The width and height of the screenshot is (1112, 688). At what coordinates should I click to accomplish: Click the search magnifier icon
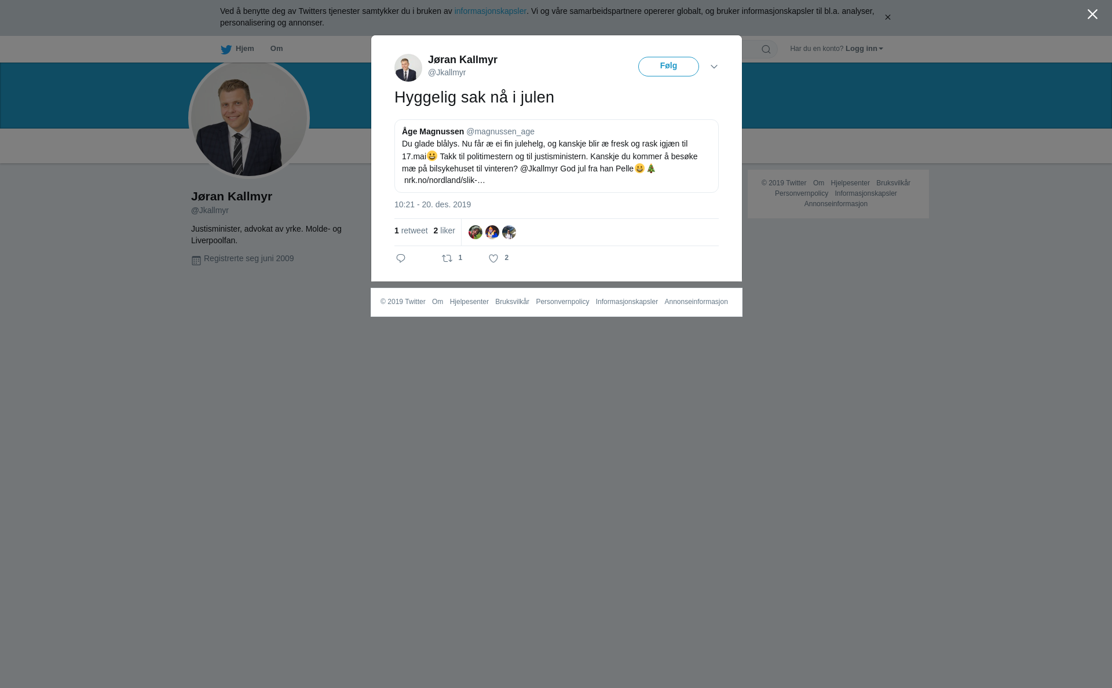766,49
